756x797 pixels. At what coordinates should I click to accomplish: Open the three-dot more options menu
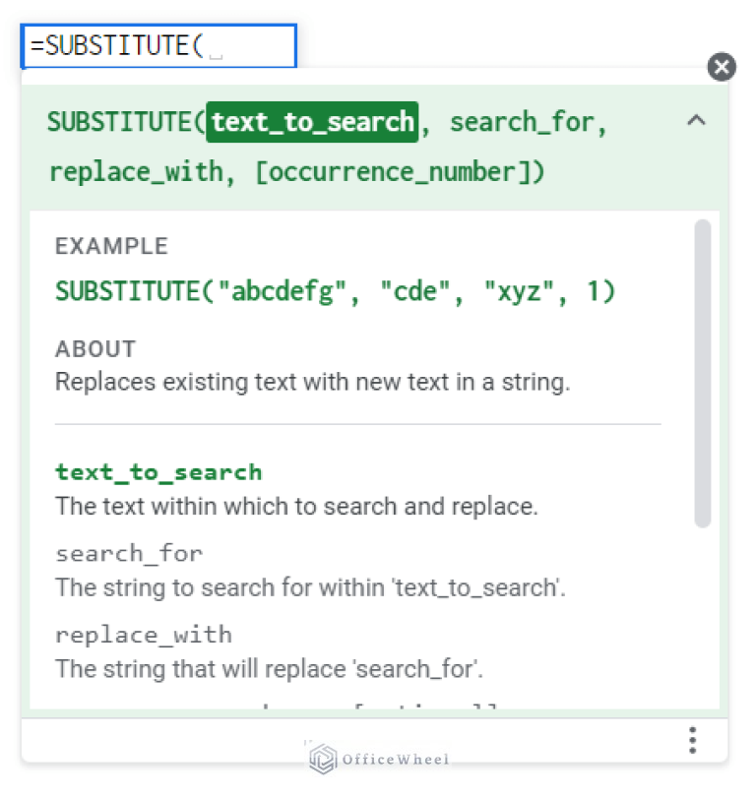[692, 740]
